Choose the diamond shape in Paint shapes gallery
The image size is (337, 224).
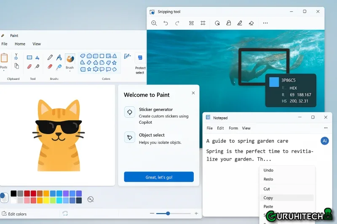89,63
